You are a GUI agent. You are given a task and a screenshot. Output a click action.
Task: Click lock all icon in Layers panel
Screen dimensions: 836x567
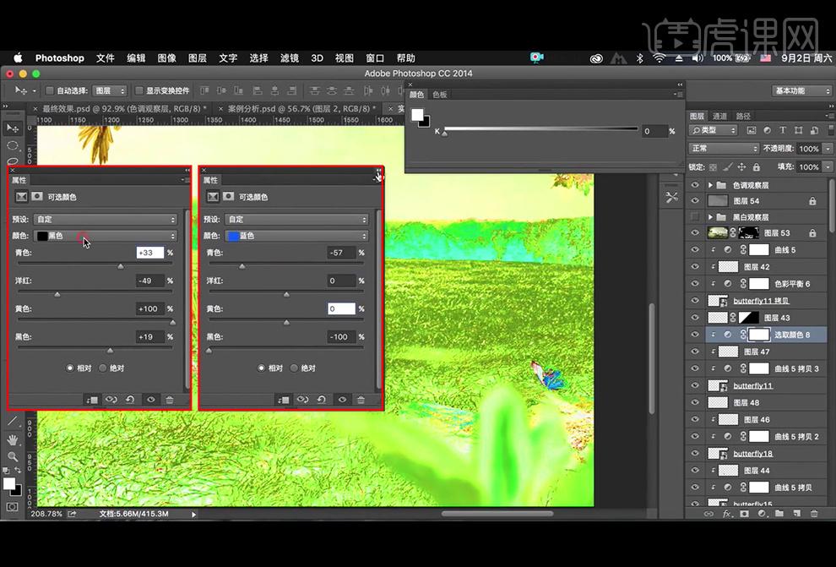click(756, 167)
